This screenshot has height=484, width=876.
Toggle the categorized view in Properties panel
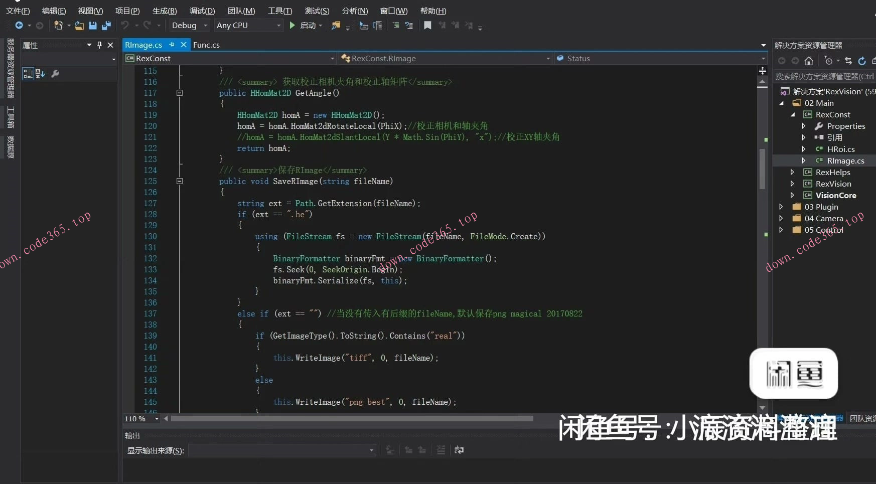pyautogui.click(x=28, y=74)
